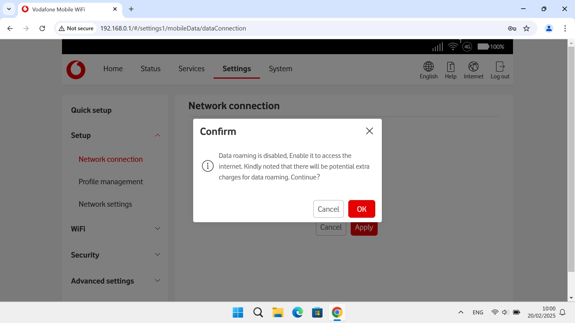Open Microsoft Edge from the taskbar
This screenshot has width=575, height=323.
[x=297, y=313]
